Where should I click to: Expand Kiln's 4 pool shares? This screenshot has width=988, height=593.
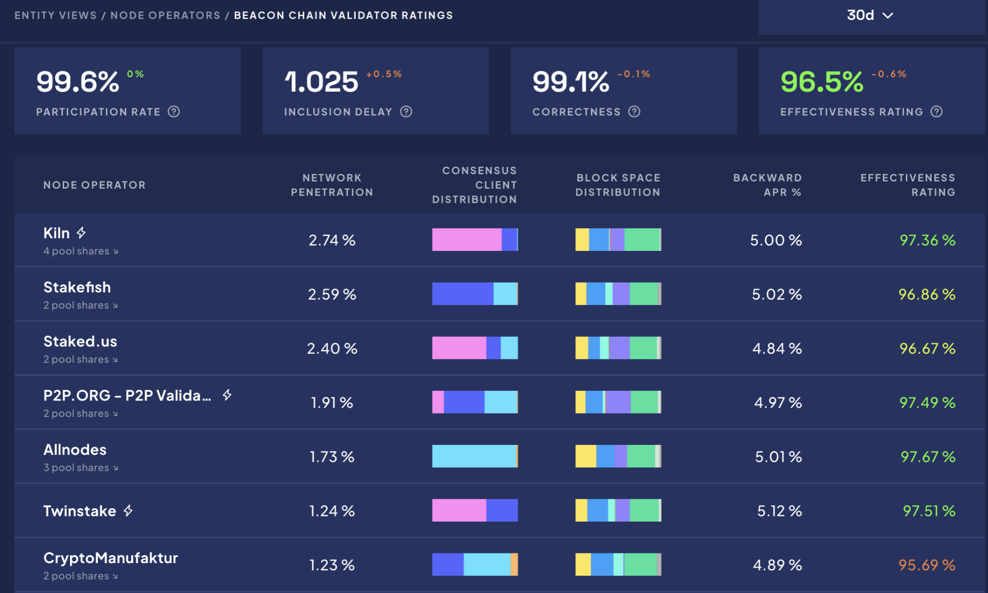pyautogui.click(x=81, y=251)
